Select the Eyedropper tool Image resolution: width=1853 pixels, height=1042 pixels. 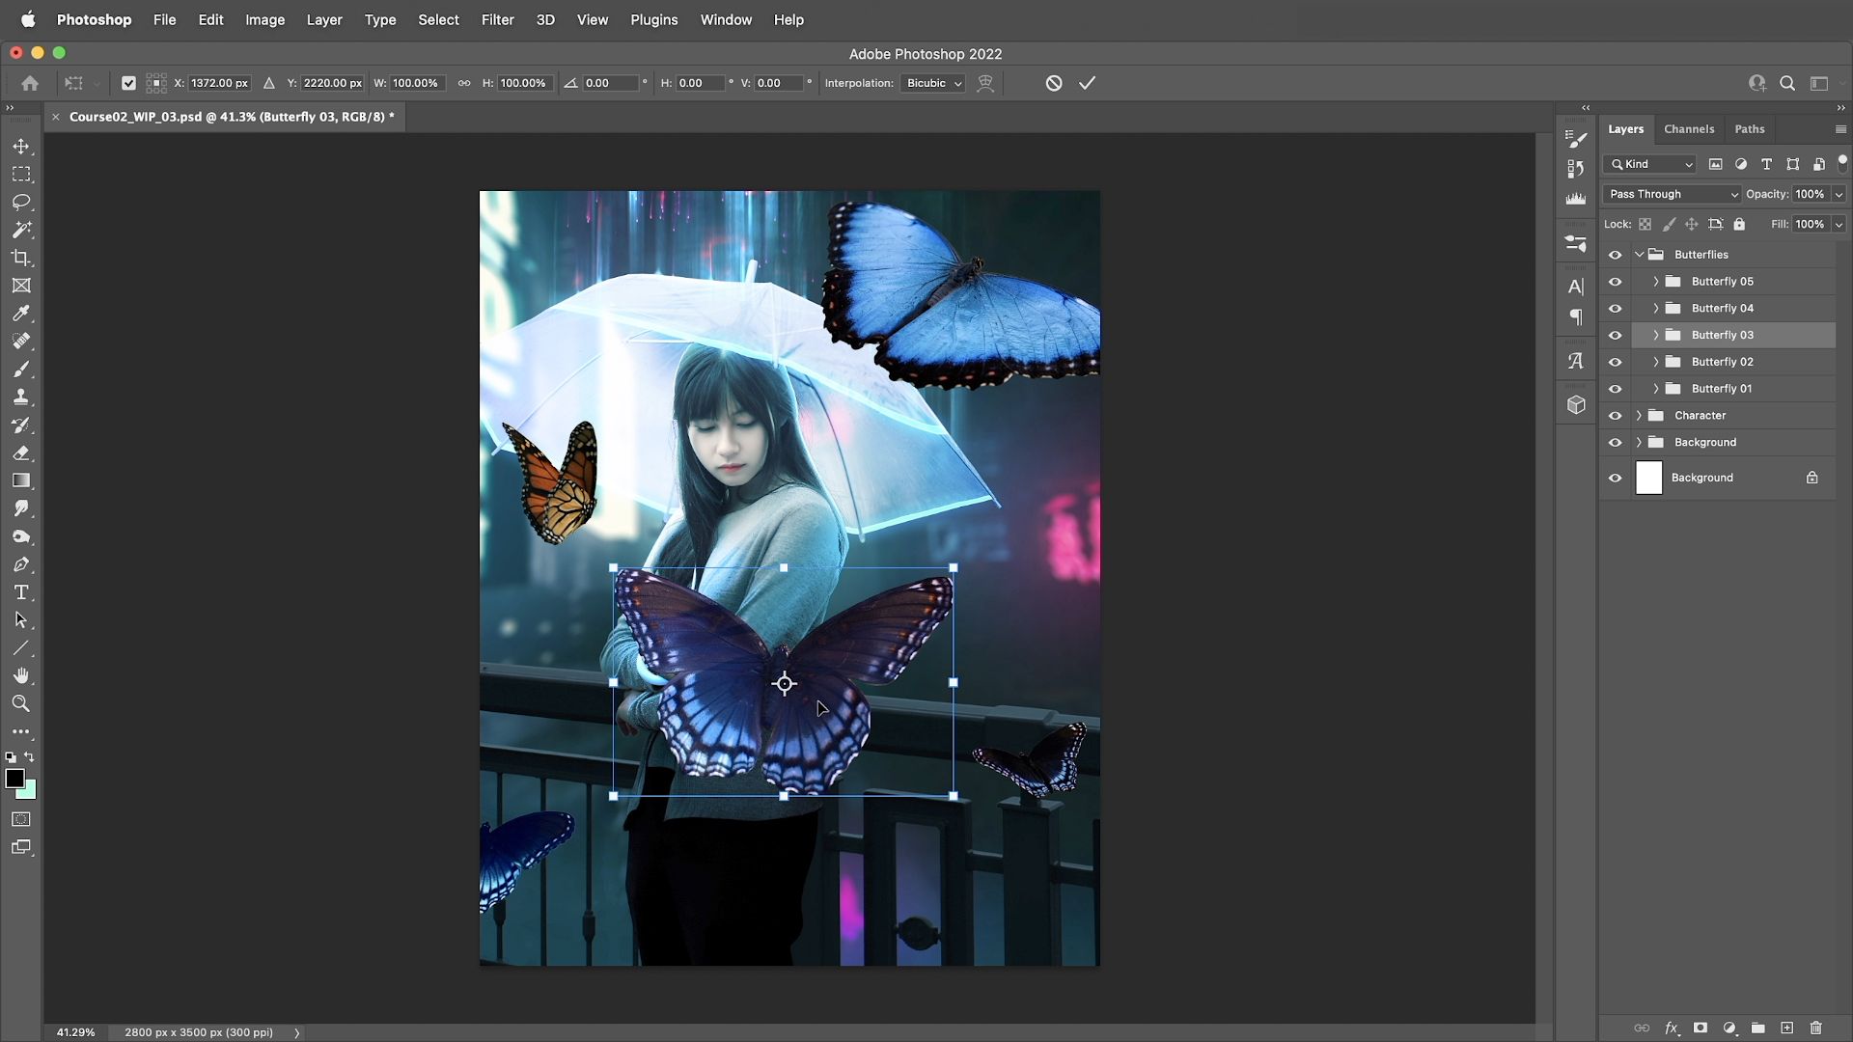tap(21, 314)
